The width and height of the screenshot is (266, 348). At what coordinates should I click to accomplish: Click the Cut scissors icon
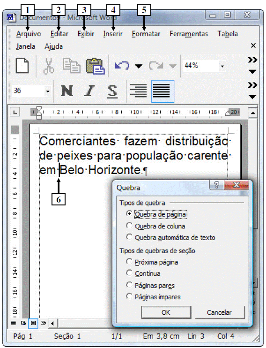(49, 66)
